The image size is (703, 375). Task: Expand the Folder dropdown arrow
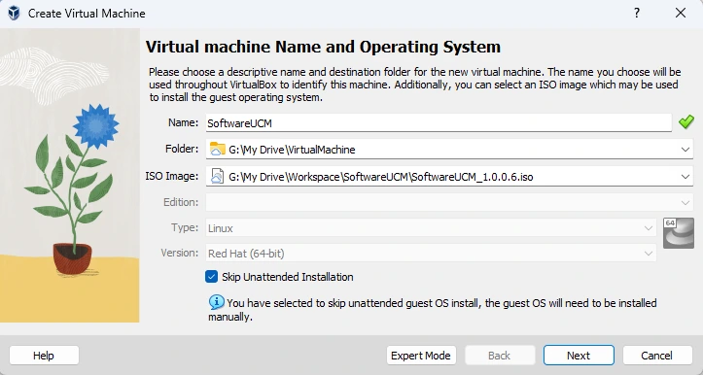(x=685, y=150)
